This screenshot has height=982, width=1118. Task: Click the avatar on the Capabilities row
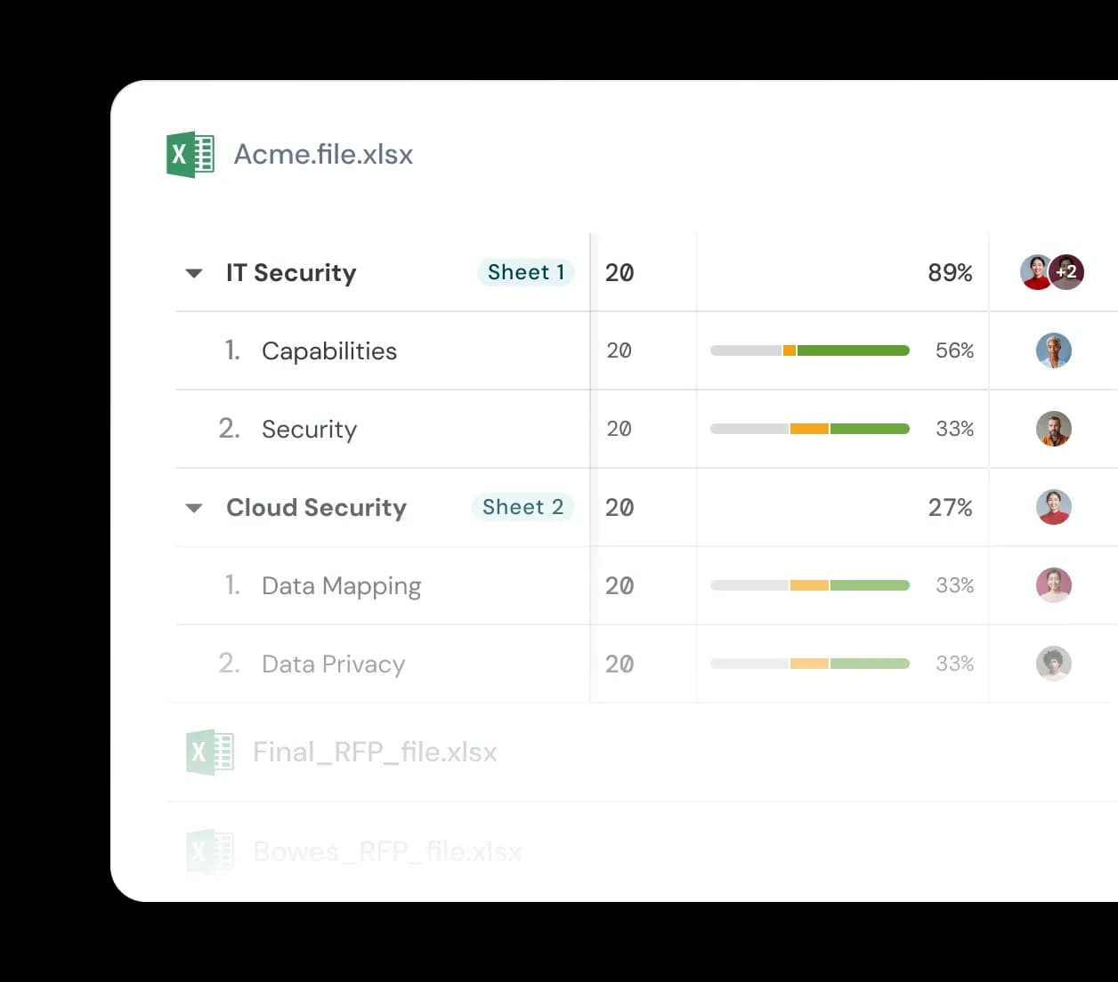coord(1054,350)
